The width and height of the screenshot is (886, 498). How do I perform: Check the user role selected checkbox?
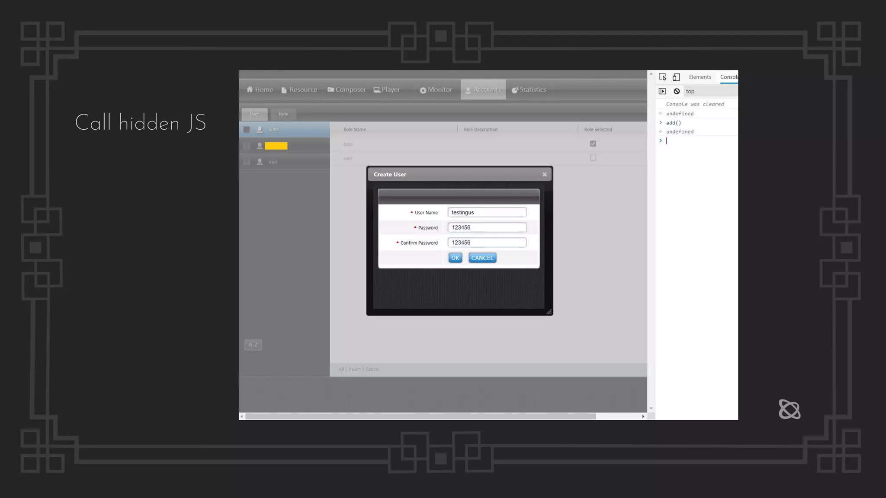(593, 158)
